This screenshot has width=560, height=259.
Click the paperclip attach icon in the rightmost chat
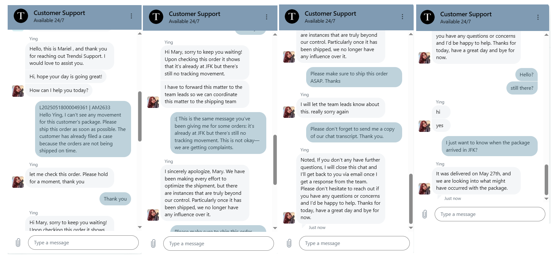(424, 214)
